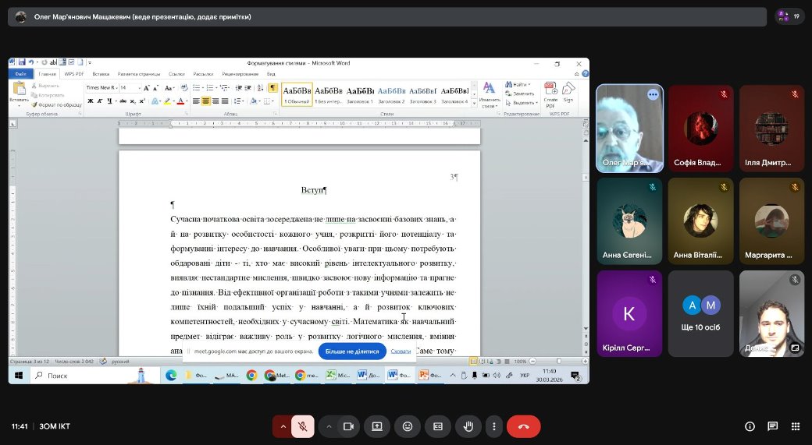Toggle closed captions

point(438,426)
